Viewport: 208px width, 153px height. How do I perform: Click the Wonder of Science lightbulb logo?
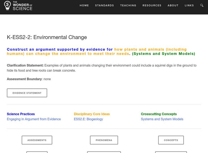point(7,5)
